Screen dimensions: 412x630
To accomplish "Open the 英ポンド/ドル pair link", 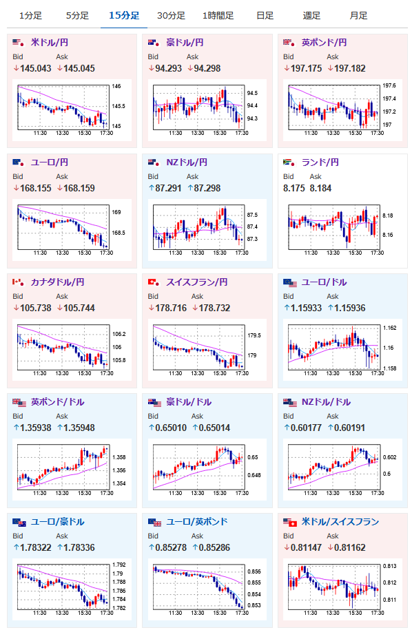I will [57, 402].
